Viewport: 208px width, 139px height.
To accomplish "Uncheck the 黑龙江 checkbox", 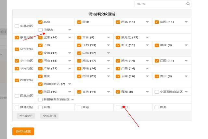I will [118, 38].
